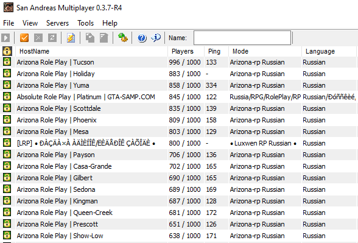Select server Arizona Role Play | Queen-Creek
The image size is (358, 243).
65,213
